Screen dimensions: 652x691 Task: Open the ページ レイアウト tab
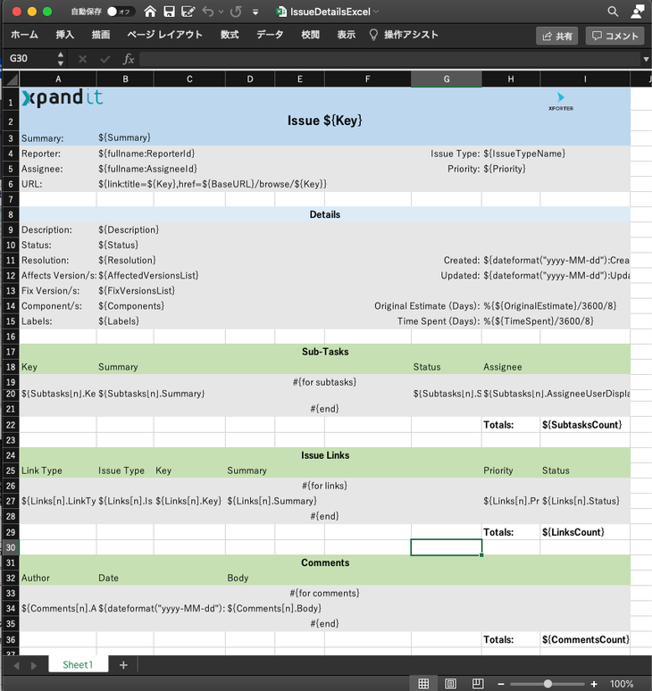164,35
